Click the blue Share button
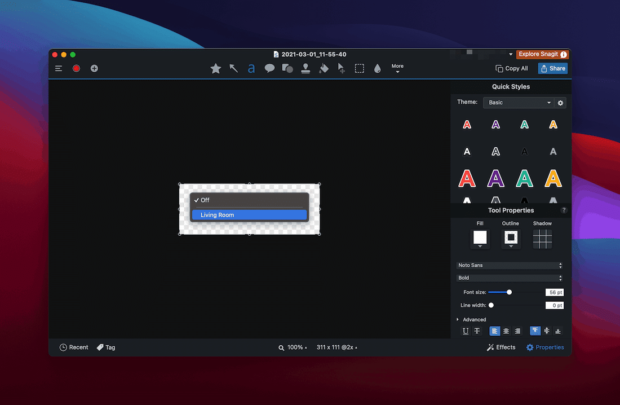The width and height of the screenshot is (620, 405). coord(552,68)
